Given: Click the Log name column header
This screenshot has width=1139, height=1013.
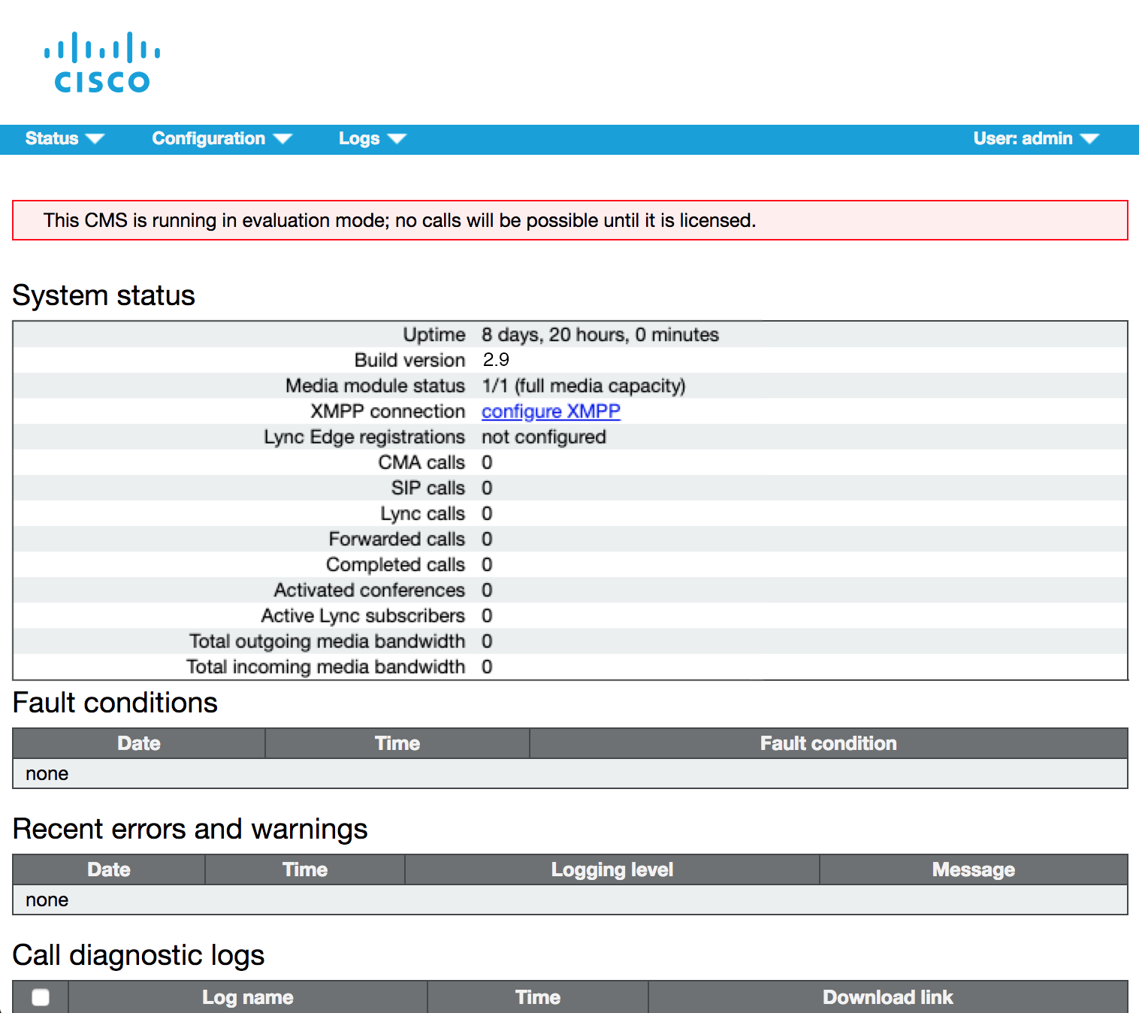Looking at the screenshot, I should point(247,997).
